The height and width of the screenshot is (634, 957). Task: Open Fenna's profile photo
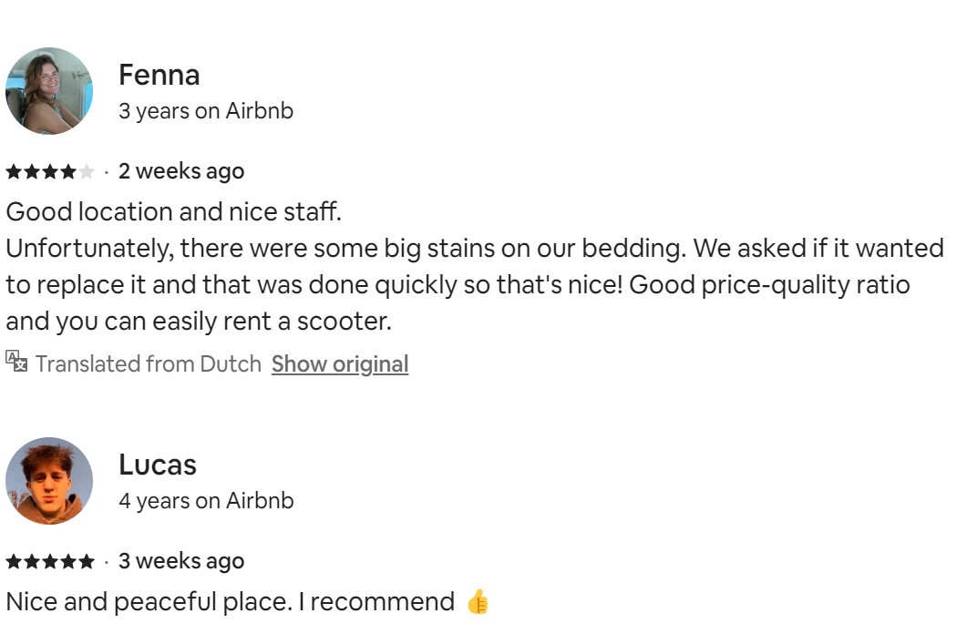49,91
